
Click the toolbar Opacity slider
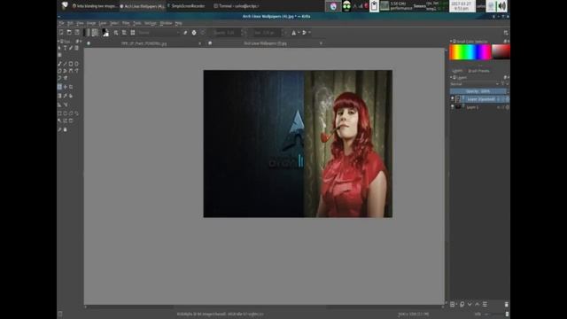pos(227,33)
